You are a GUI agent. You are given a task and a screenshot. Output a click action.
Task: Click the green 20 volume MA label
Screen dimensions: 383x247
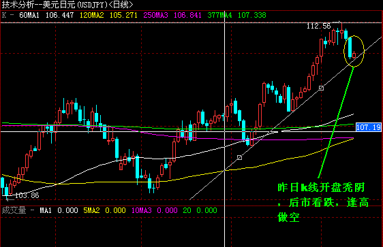(187, 210)
